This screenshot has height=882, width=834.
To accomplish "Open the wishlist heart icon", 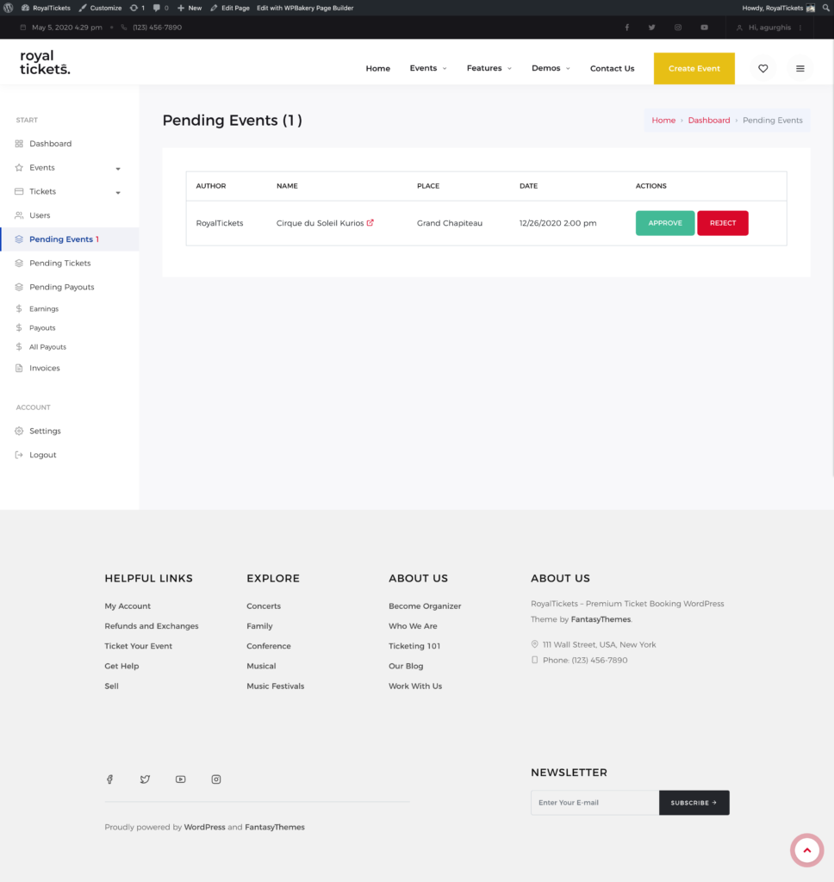I will (763, 69).
